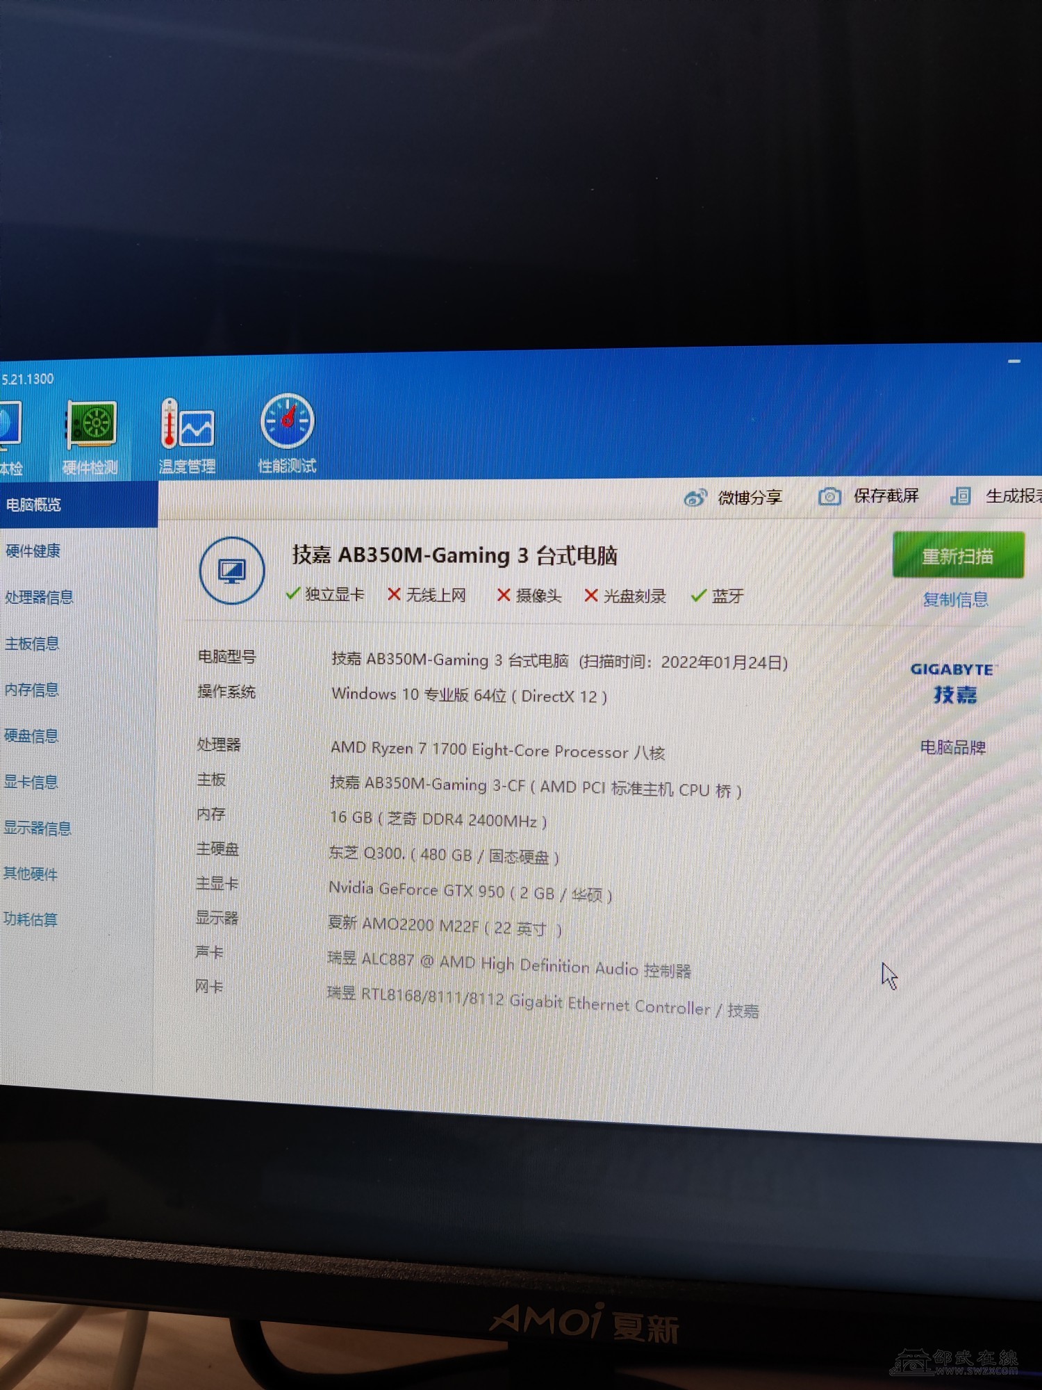Click the computer monitor overview icon
The width and height of the screenshot is (1042, 1390).
pyautogui.click(x=232, y=571)
